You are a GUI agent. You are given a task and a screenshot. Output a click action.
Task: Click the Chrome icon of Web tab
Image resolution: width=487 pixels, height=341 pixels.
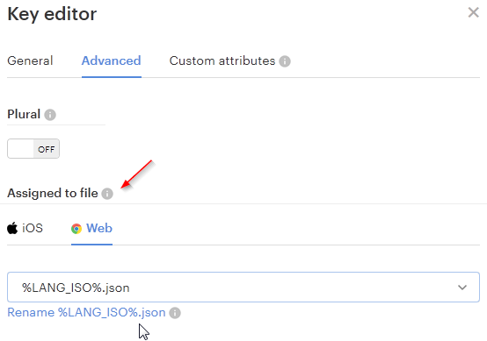click(76, 229)
